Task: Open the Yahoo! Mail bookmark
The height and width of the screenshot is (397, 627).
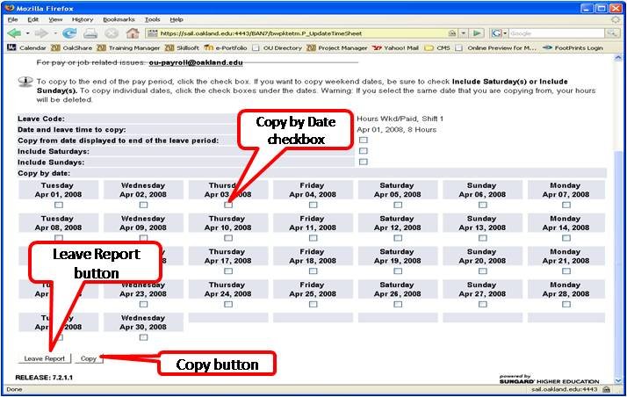Action: tap(393, 47)
